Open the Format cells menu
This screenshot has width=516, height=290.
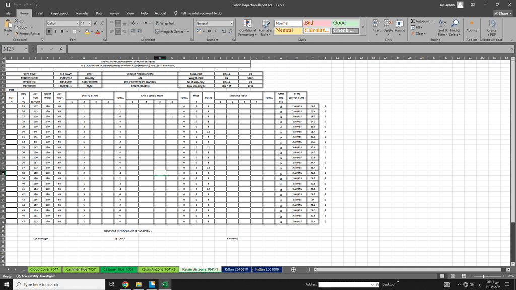pyautogui.click(x=400, y=28)
